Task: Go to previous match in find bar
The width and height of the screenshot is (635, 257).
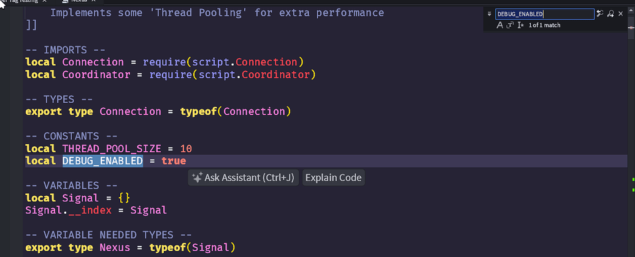Action: pyautogui.click(x=600, y=13)
